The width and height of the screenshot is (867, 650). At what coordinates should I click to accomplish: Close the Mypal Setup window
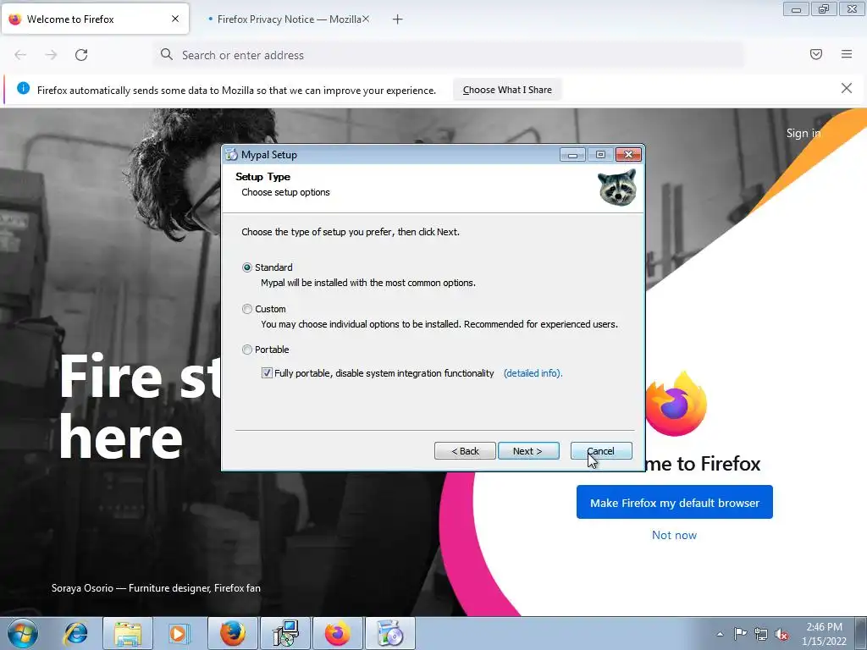coord(629,155)
